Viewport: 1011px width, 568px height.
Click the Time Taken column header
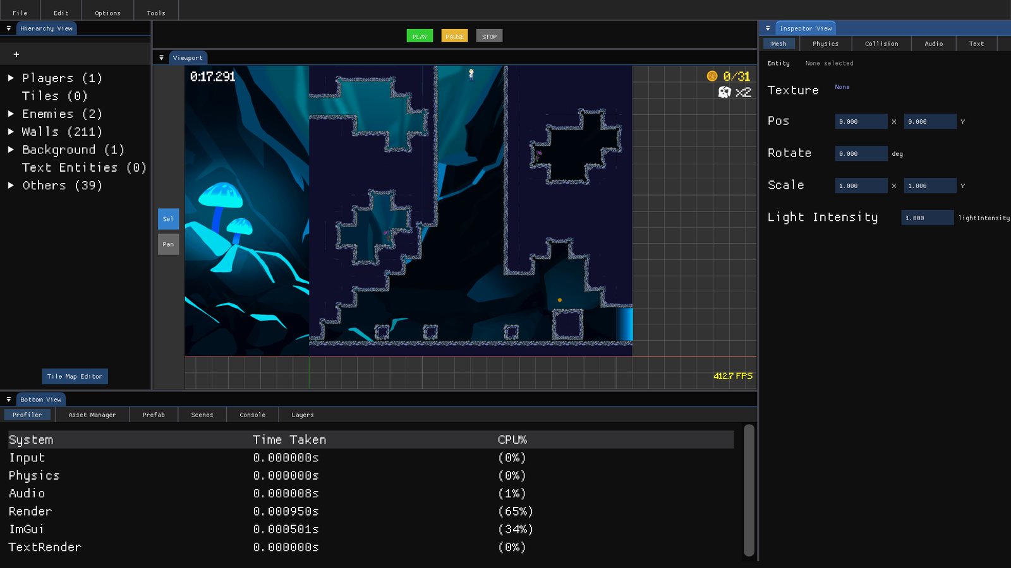[289, 440]
